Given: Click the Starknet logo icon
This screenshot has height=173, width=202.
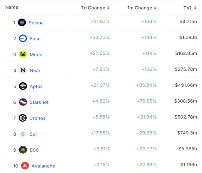Looking at the screenshot, I should (x=23, y=102).
